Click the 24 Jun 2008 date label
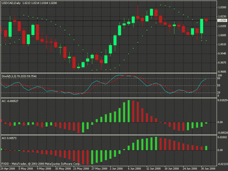228x171 pixels. (190, 169)
